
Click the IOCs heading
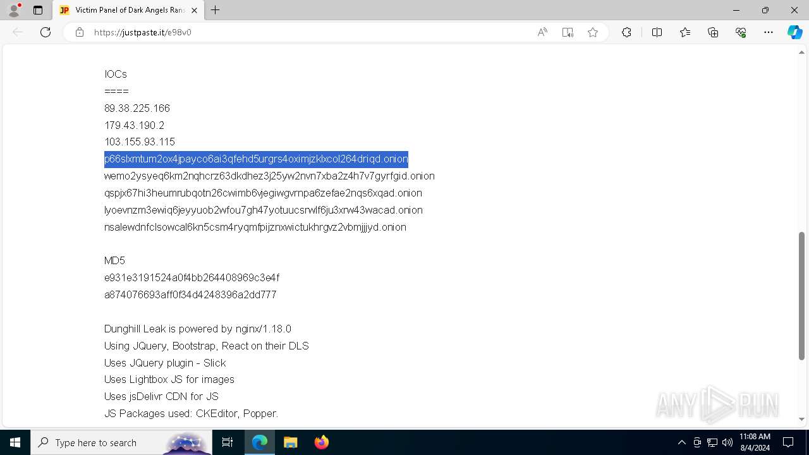pos(116,74)
